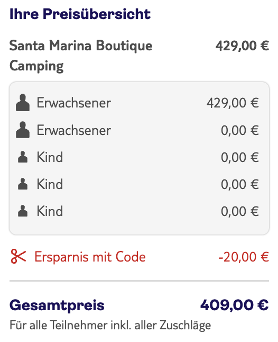This screenshot has width=278, height=342.
Task: Click the -20,00 € discount amount
Action: point(244,257)
